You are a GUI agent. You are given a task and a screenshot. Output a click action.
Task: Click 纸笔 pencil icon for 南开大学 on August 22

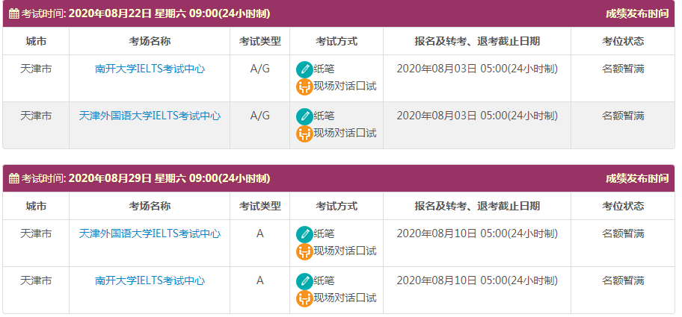(x=304, y=69)
